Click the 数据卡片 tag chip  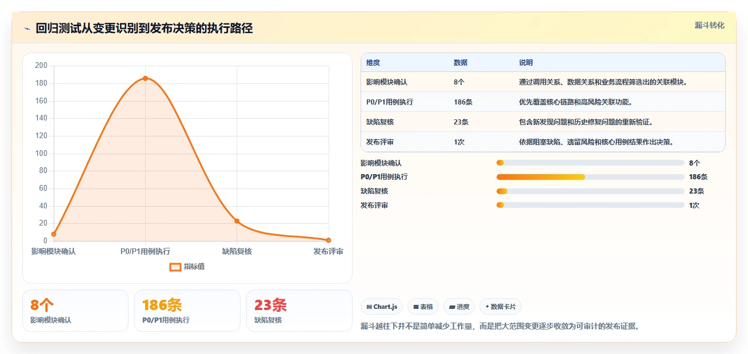tap(501, 307)
